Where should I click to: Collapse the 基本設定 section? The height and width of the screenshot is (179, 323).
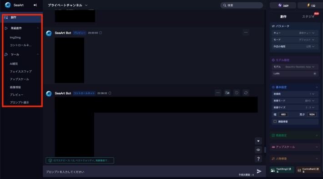point(317,87)
